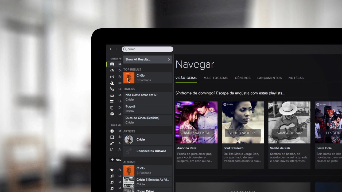
Task: Open the Albums disc icon in sidebar
Action: (x=112, y=137)
